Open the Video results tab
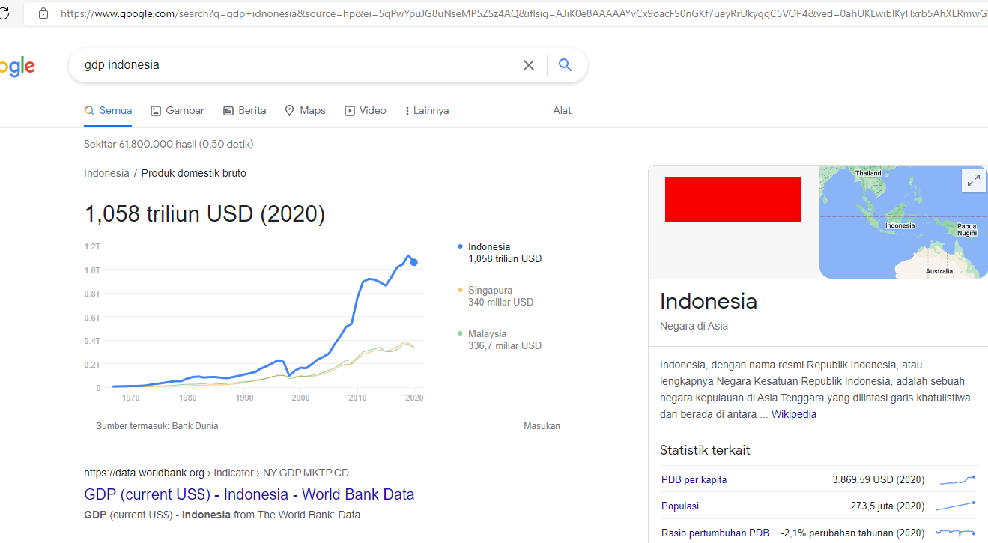Image resolution: width=988 pixels, height=543 pixels. click(x=366, y=110)
